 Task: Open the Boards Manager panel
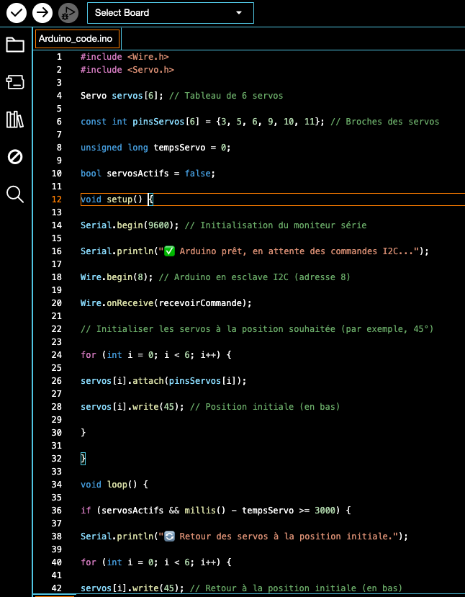(14, 82)
